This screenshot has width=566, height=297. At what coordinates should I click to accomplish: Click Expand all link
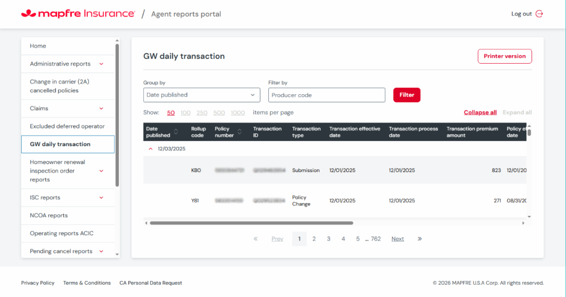(x=517, y=113)
